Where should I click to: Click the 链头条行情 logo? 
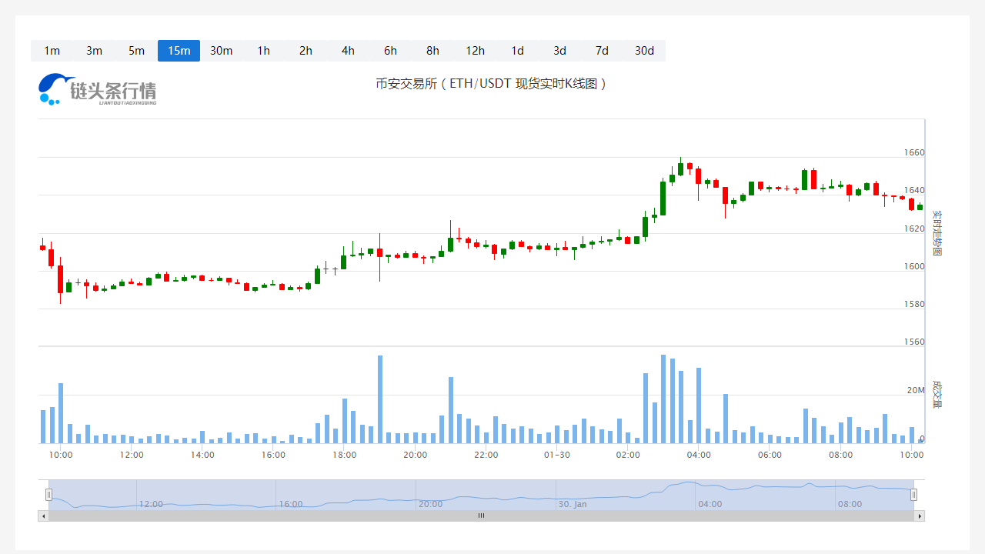pyautogui.click(x=98, y=90)
